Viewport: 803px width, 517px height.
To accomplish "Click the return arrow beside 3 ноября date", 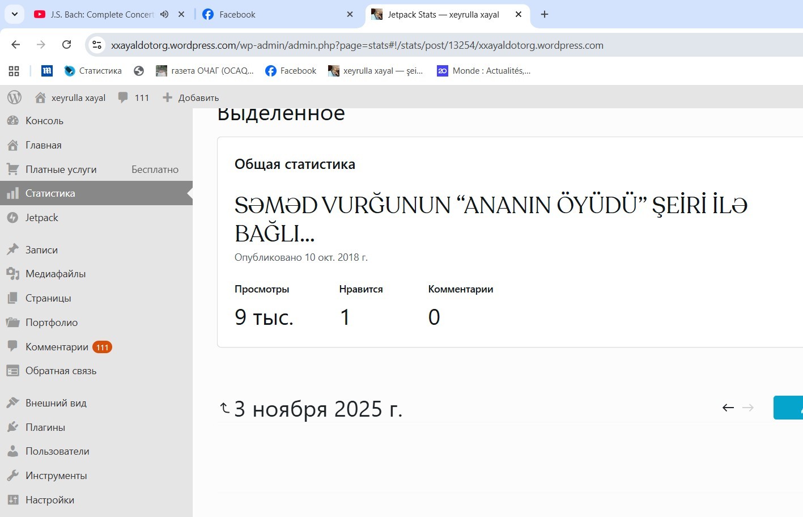I will pos(224,408).
